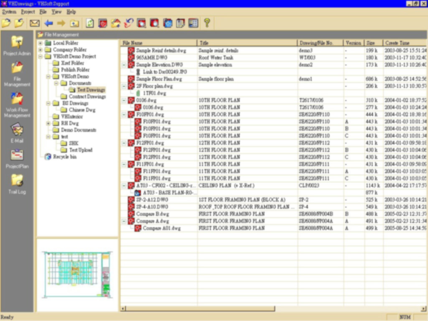
Task: Open the ProjectPlan sidebar icon
Action: 17,155
